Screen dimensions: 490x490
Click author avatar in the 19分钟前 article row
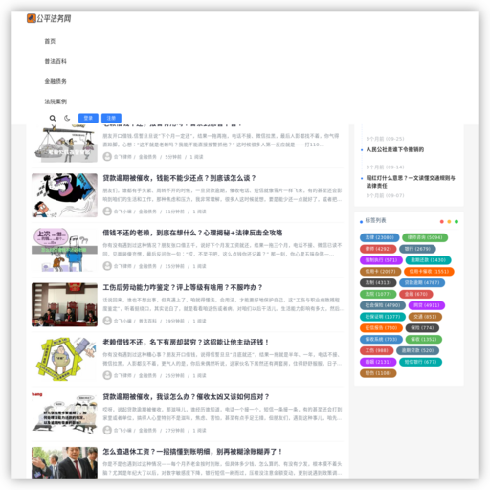[107, 321]
